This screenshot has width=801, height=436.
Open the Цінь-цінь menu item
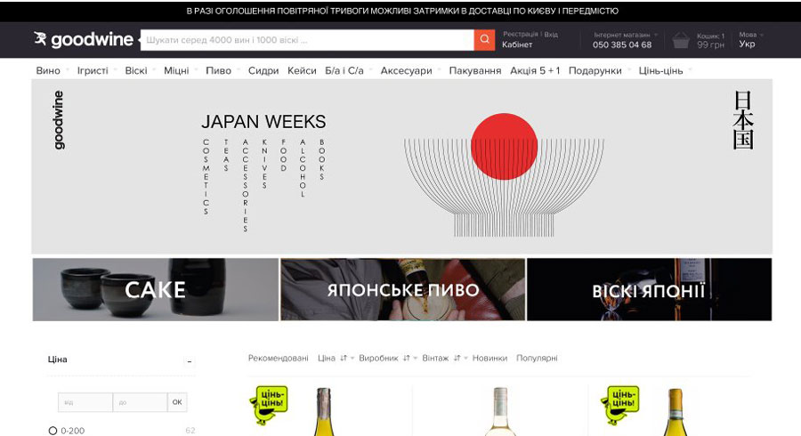tap(660, 70)
